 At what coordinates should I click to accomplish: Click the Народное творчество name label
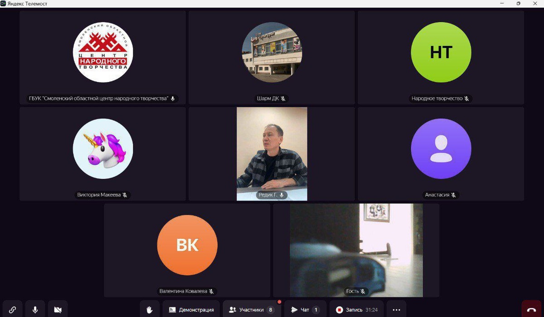(441, 98)
